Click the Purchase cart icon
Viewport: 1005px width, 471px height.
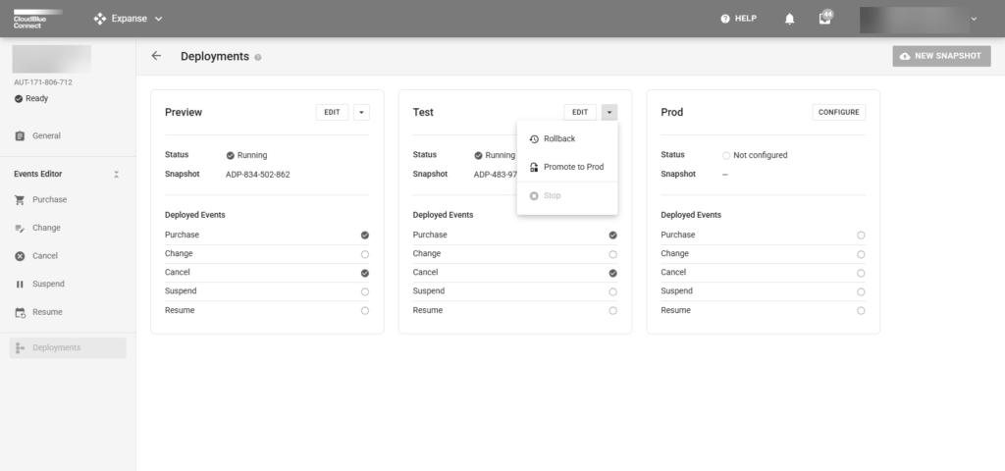click(20, 200)
